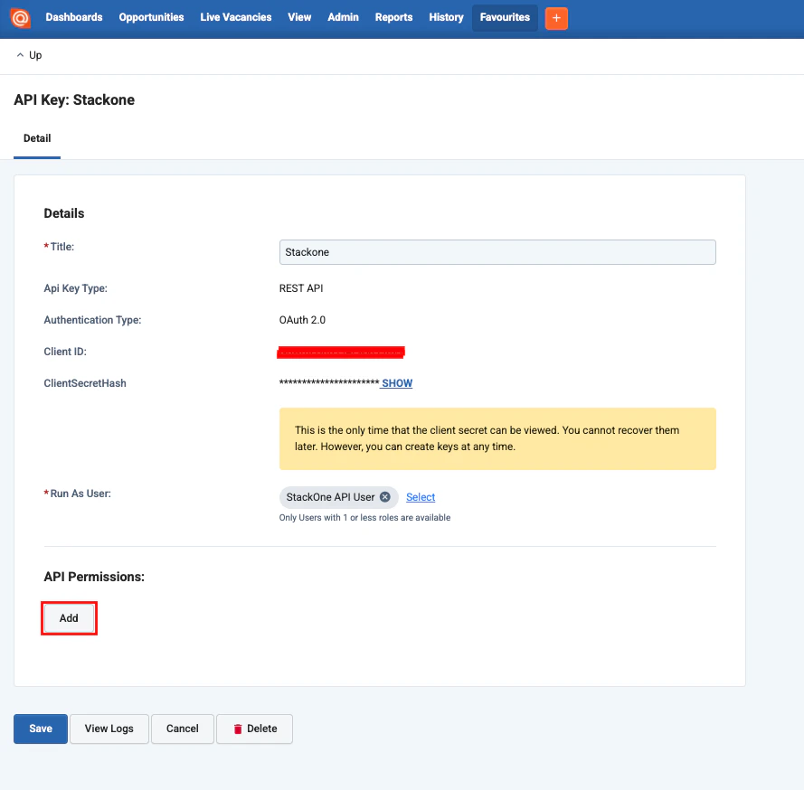Save the API key settings

coord(41,729)
